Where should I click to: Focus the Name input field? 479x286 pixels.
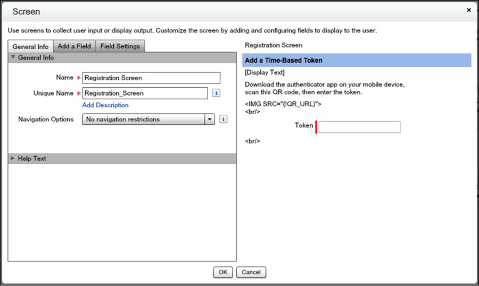pyautogui.click(x=151, y=78)
